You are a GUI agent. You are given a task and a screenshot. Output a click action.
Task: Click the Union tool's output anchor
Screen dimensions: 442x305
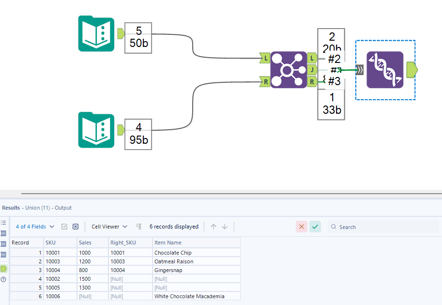pyautogui.click(x=412, y=70)
